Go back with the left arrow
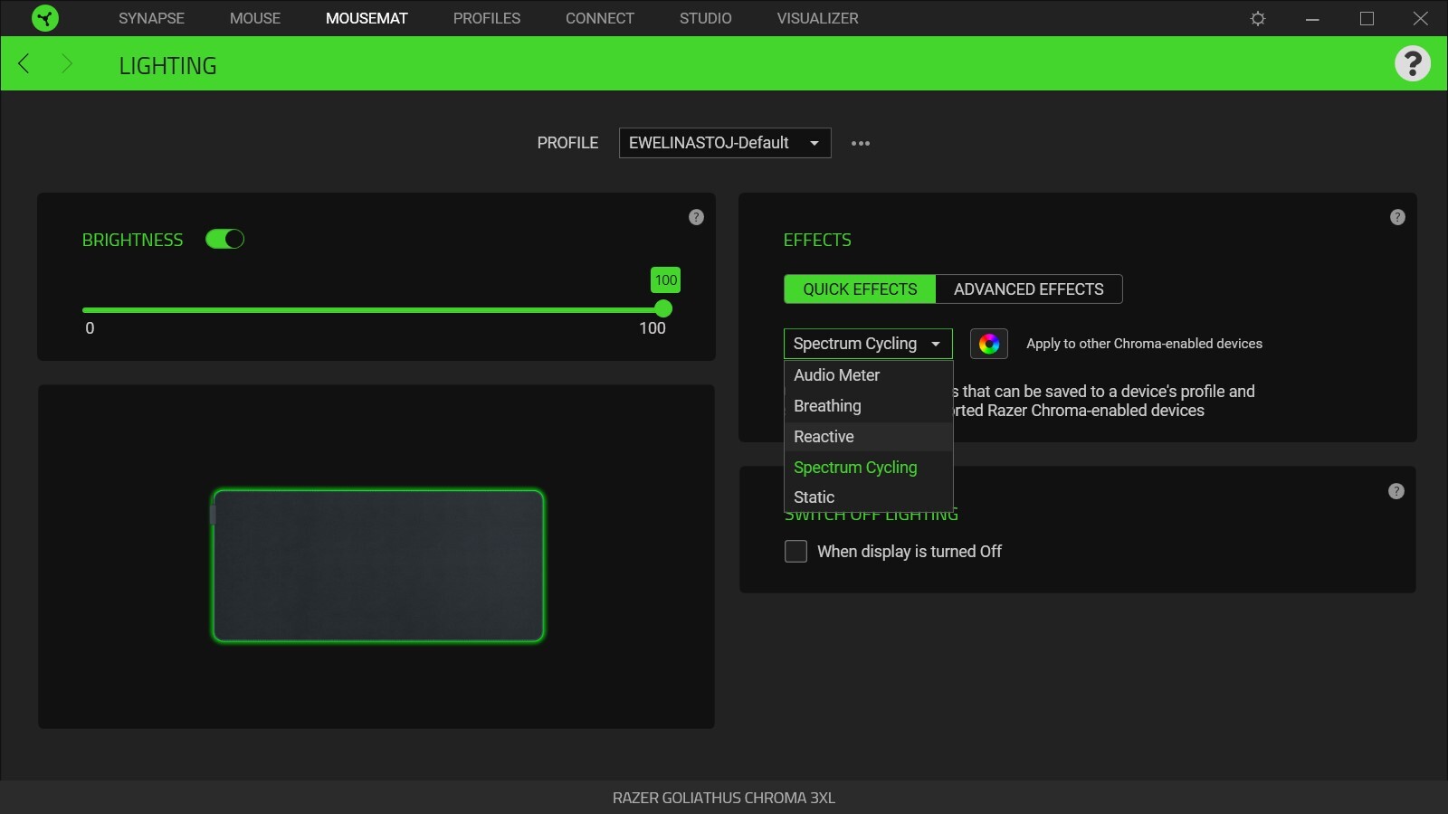The width and height of the screenshot is (1448, 814). point(24,63)
